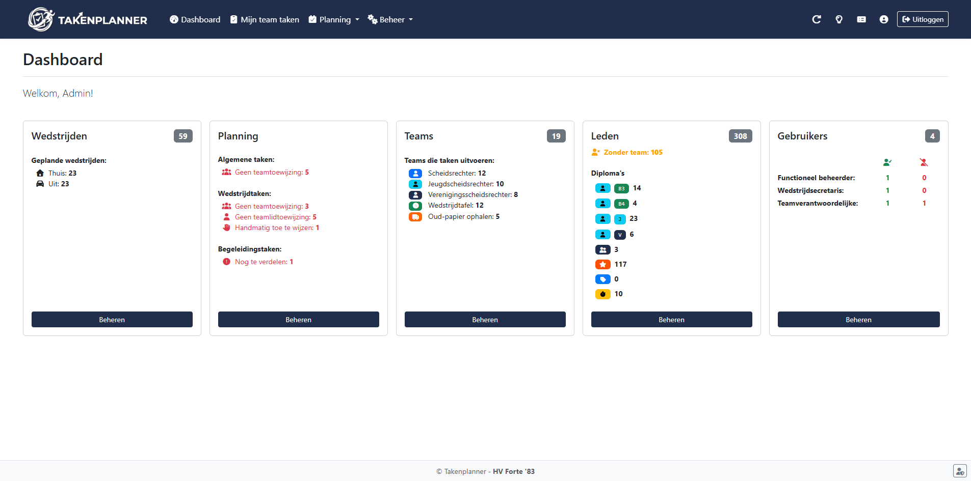Select Mijn team taken in the navigation bar

tap(265, 19)
